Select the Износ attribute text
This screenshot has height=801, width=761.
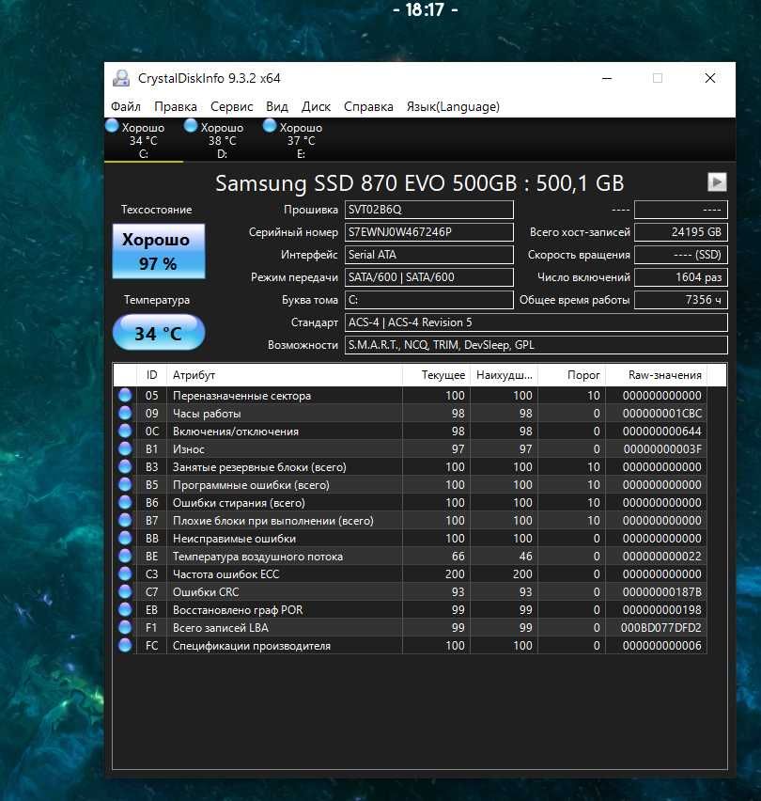click(x=188, y=449)
